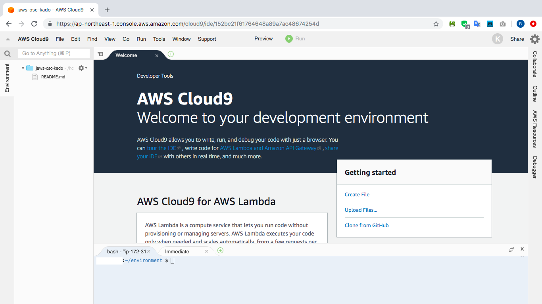Screen dimensions: 542x304
Task: Reload the page in browser
Action: click(x=34, y=24)
